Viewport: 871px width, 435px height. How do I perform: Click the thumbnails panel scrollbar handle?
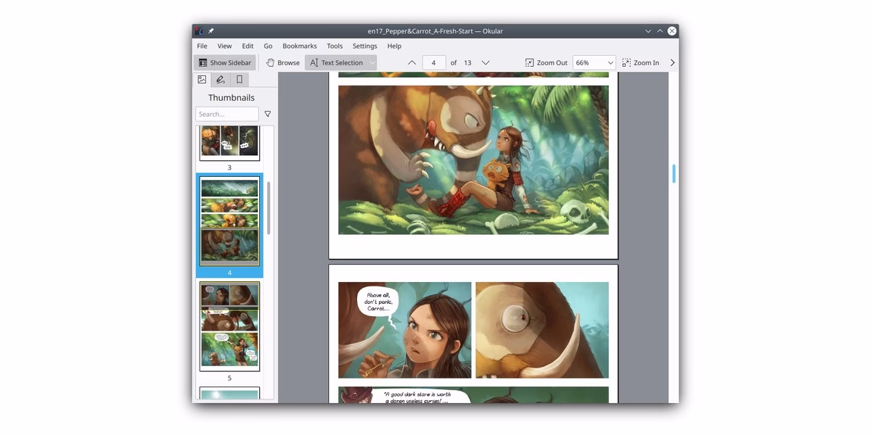click(x=269, y=207)
